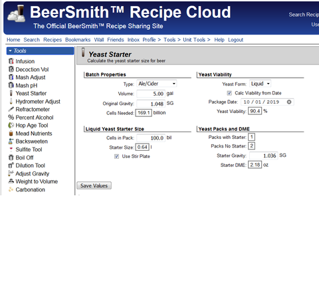
Task: Open the Wall page
Action: [x=99, y=40]
